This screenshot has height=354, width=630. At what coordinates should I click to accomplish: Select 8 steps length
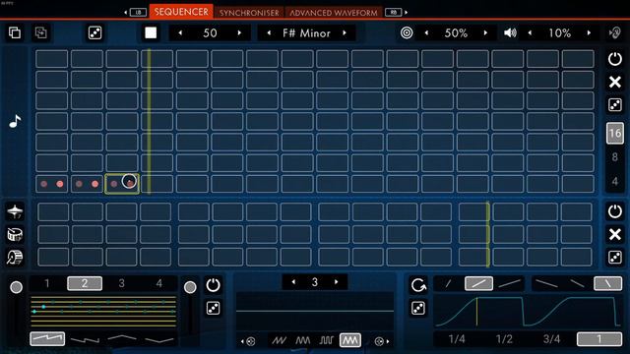click(614, 157)
